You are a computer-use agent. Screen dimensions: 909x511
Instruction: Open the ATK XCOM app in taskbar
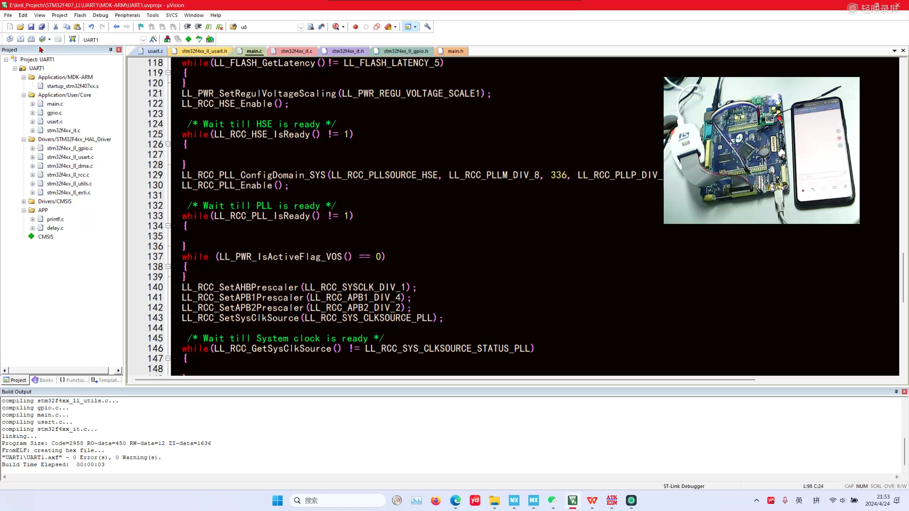(x=611, y=500)
